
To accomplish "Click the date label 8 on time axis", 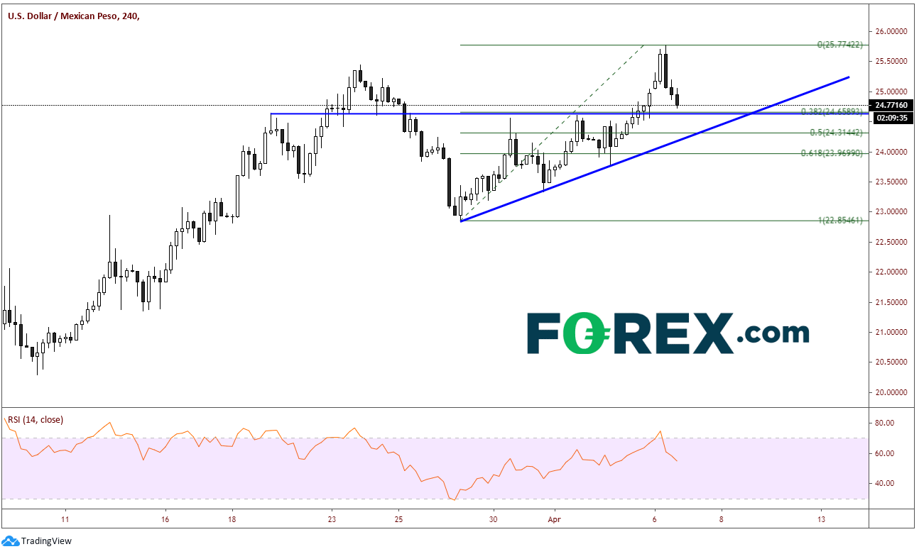I will 721,519.
